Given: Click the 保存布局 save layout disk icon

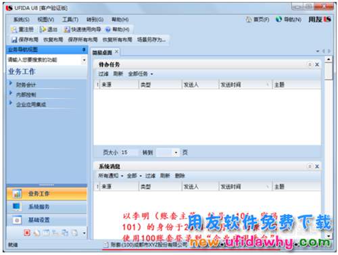Looking at the screenshot, I should tap(14, 40).
